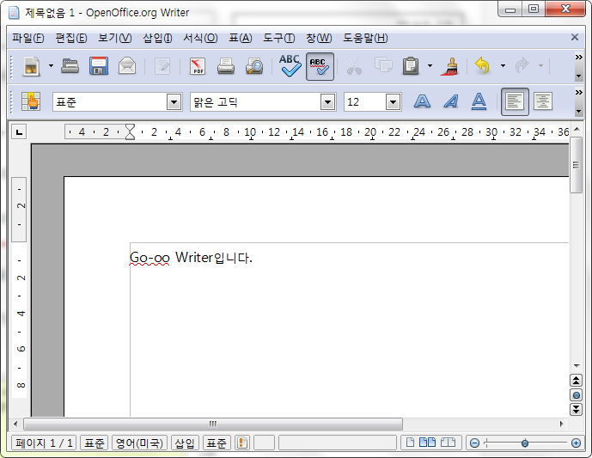The width and height of the screenshot is (592, 458).
Task: Click the zoom in plus button
Action: coord(576,443)
